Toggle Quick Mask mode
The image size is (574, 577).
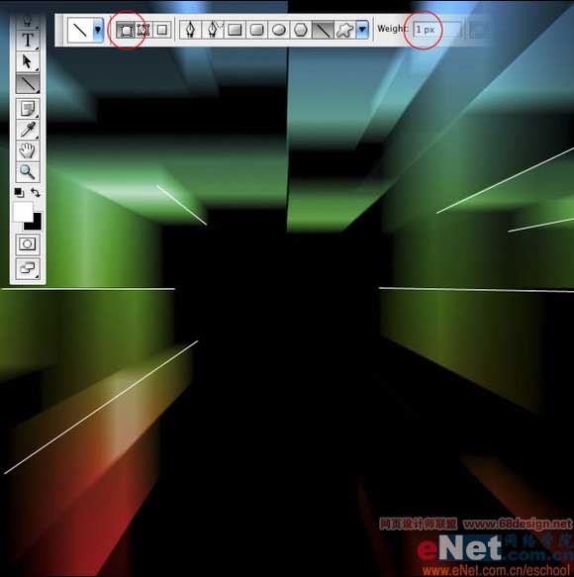[28, 244]
